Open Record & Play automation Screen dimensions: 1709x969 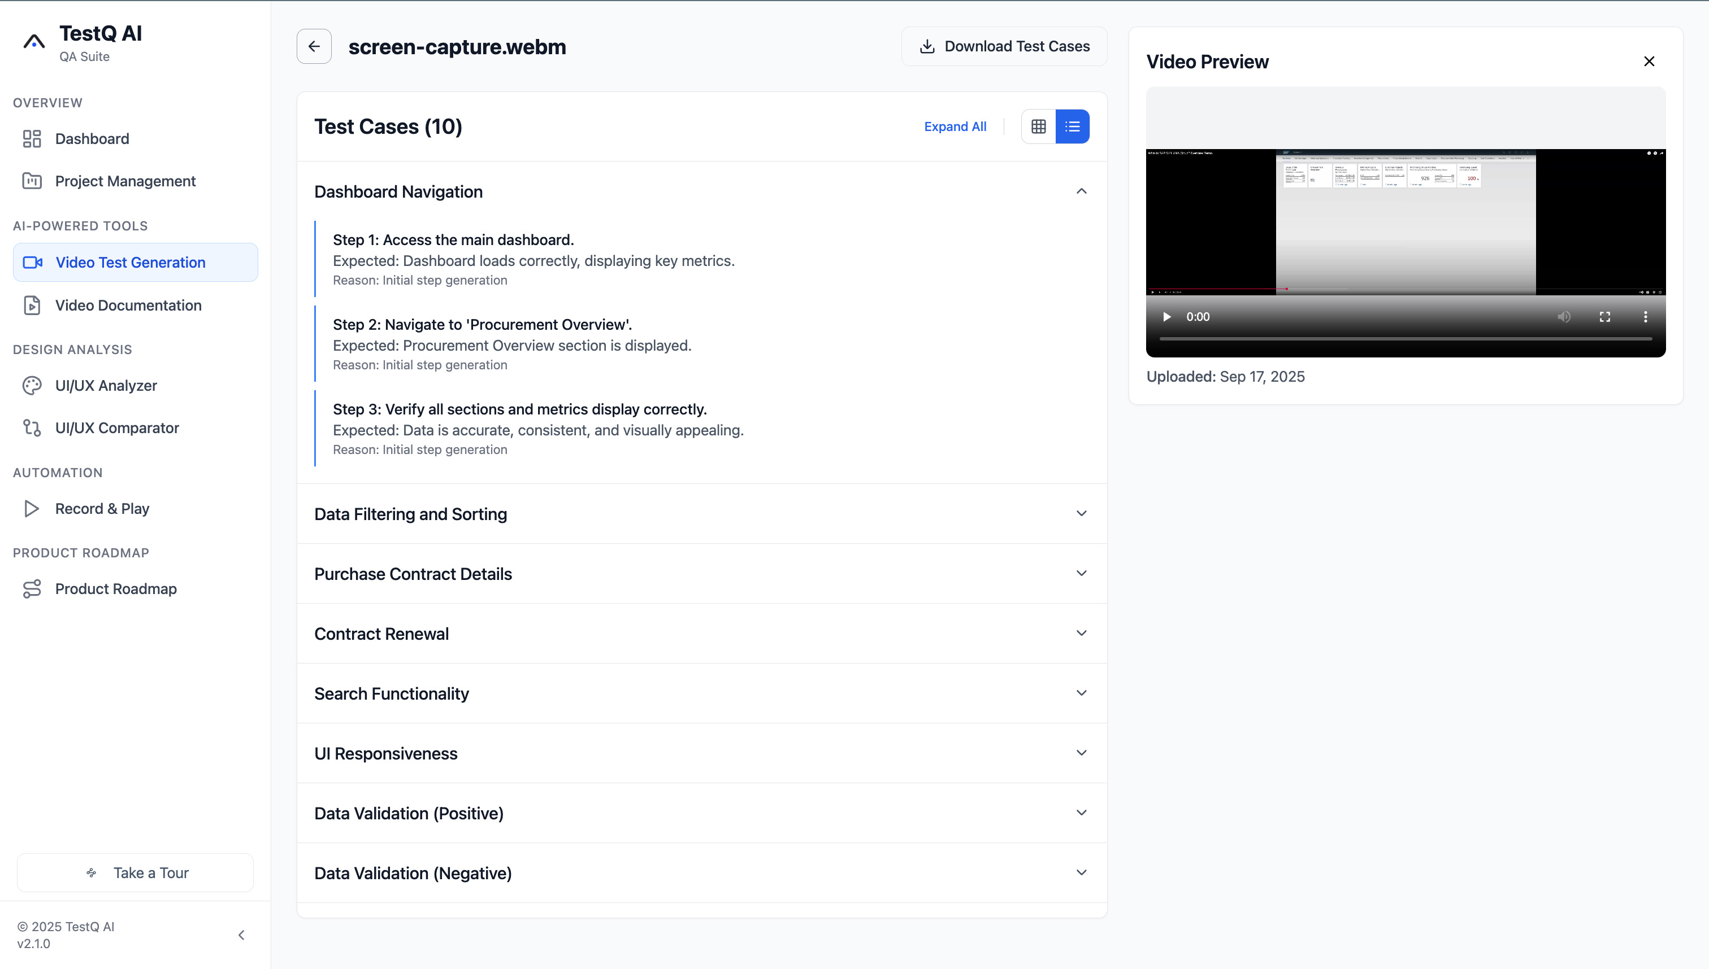[x=102, y=508]
